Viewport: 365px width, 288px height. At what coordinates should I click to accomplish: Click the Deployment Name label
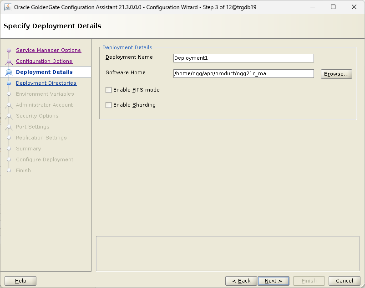(x=129, y=57)
